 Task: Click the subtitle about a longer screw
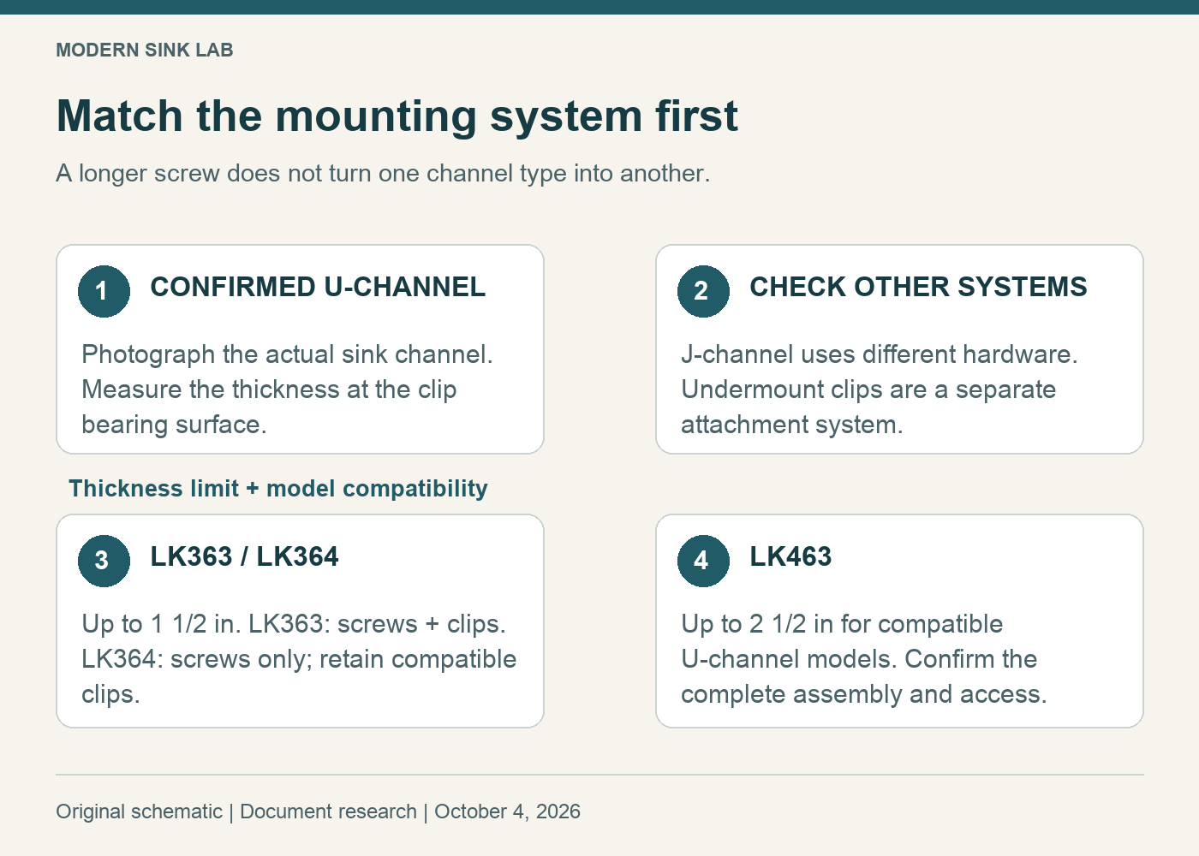[383, 173]
